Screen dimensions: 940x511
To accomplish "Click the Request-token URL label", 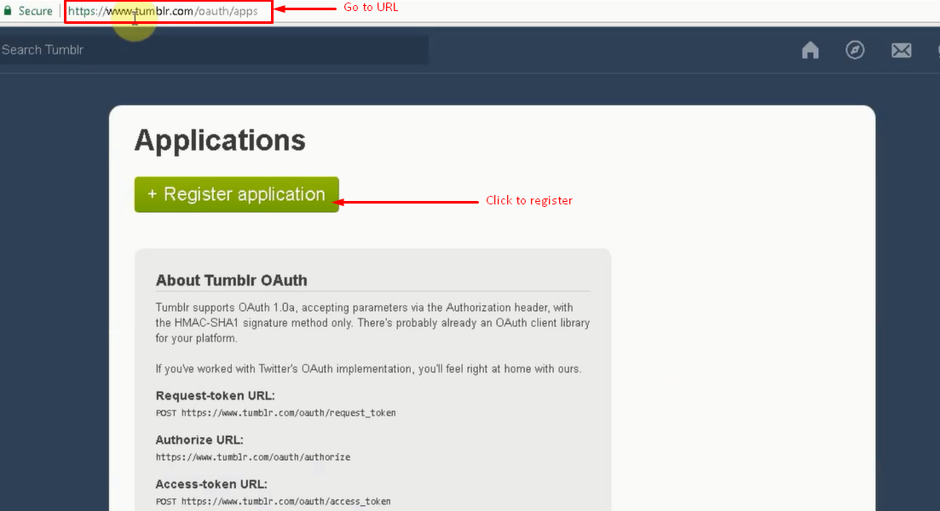I will (x=216, y=395).
